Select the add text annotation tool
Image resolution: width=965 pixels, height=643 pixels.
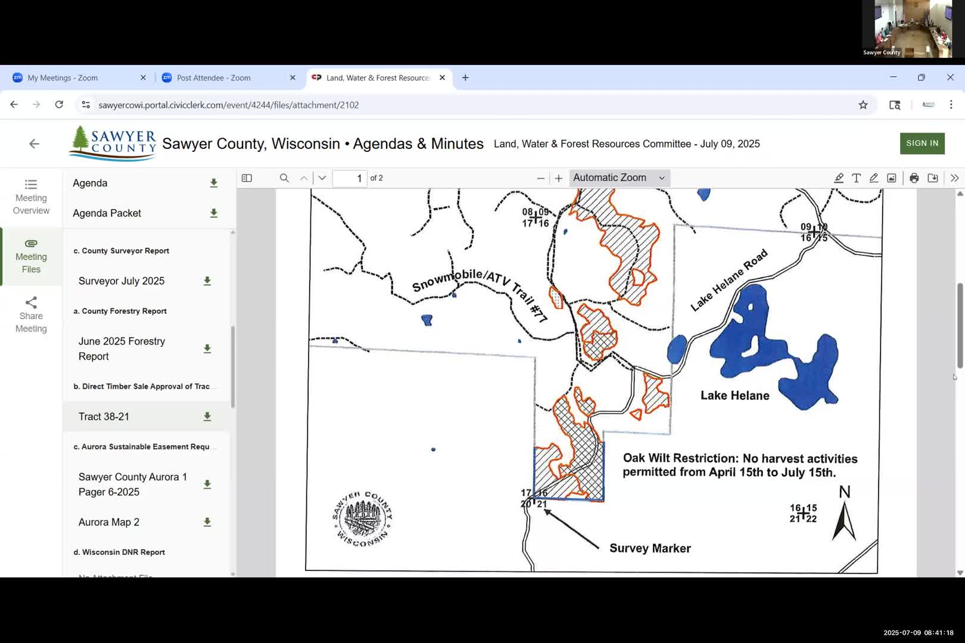[x=856, y=178]
